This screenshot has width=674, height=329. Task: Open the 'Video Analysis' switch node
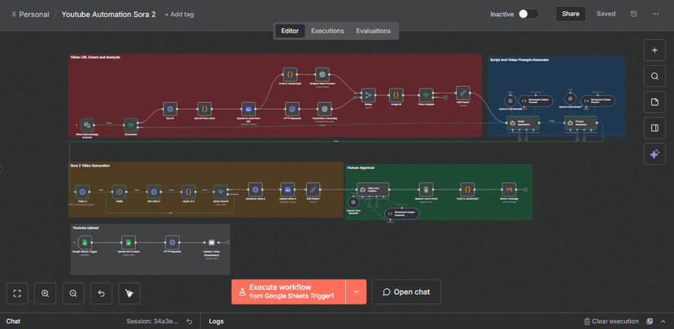(426, 95)
